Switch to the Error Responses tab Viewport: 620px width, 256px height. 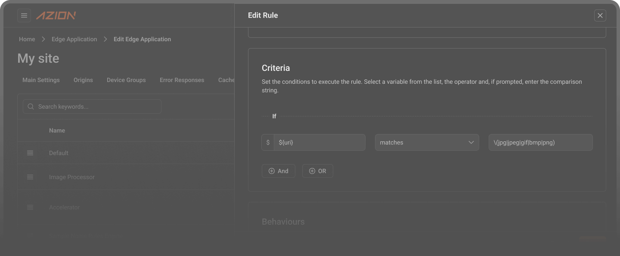(x=182, y=80)
